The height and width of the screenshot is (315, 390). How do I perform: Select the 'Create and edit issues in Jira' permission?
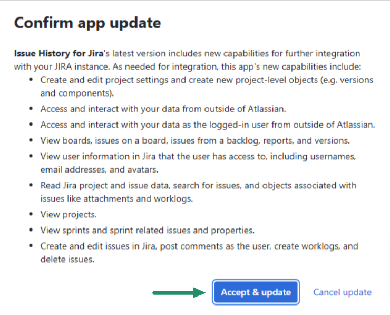coord(199,253)
